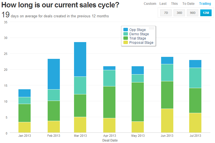
Task: Click the yellow Proposal Stage legend swatch
Action: click(126, 43)
